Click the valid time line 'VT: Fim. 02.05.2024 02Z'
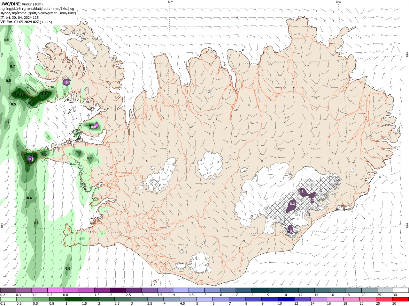This screenshot has height=306, width=409. [x=20, y=22]
